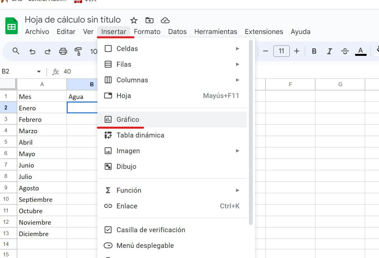Move spreadsheet to a folder
379x258 pixels.
pyautogui.click(x=149, y=20)
